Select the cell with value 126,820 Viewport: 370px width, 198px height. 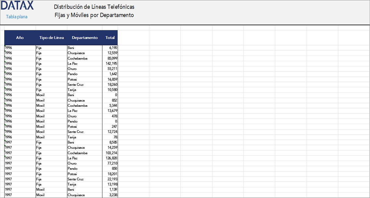pos(110,158)
